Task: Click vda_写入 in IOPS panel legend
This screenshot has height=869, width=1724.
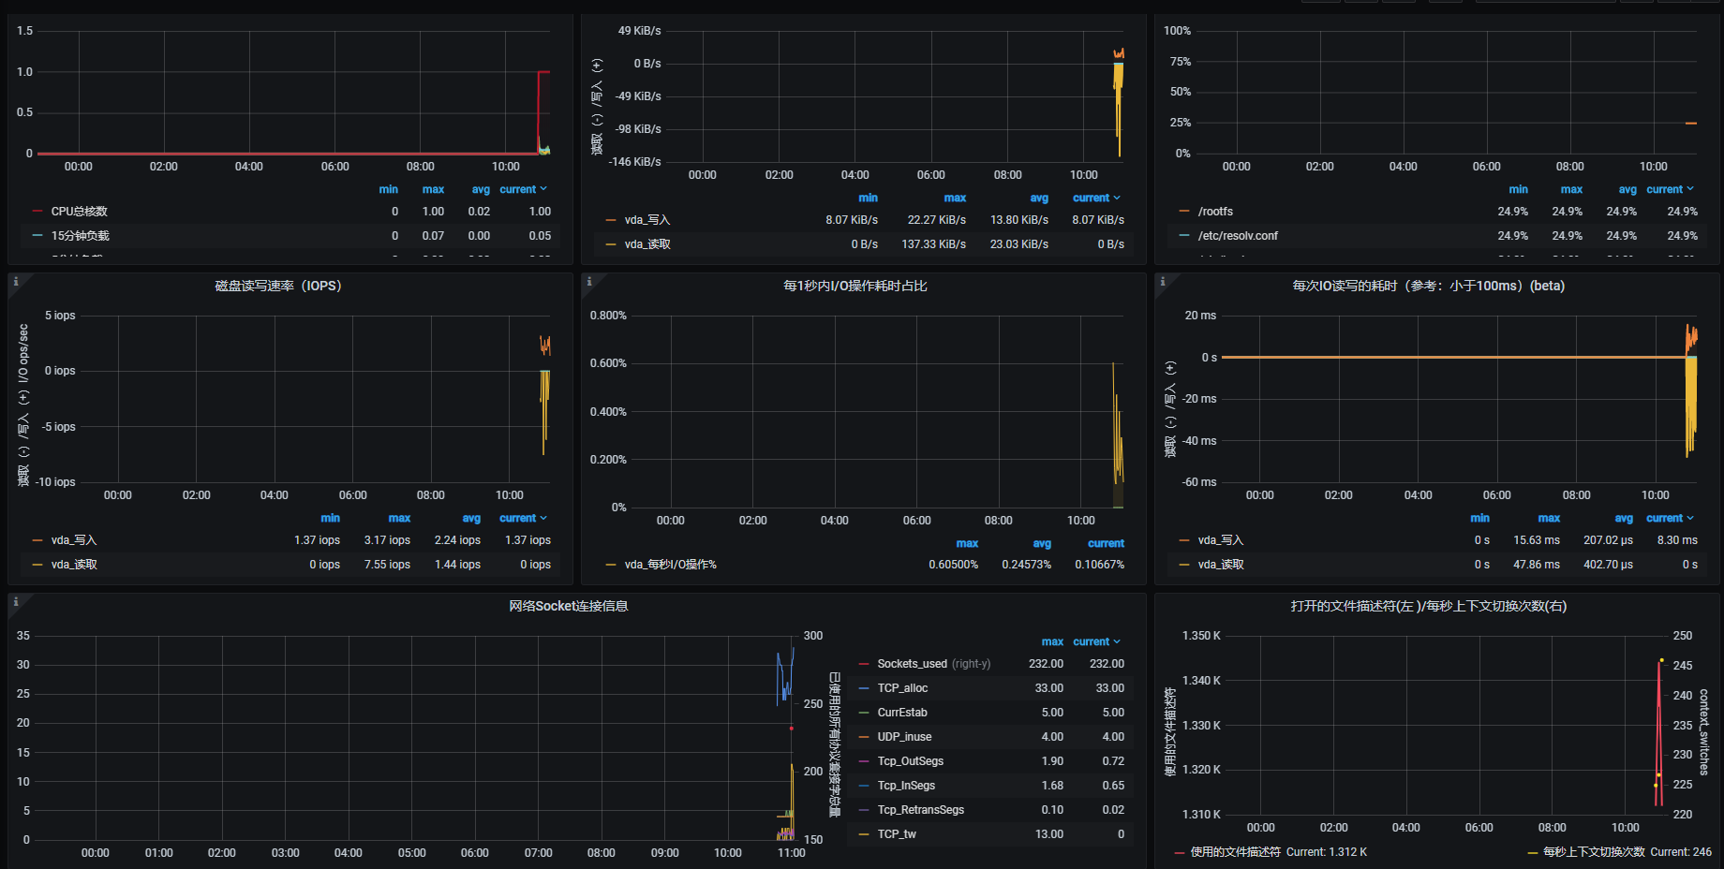Action: tap(74, 540)
